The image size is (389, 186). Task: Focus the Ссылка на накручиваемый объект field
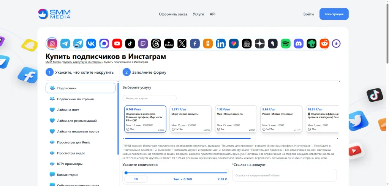[284, 175]
